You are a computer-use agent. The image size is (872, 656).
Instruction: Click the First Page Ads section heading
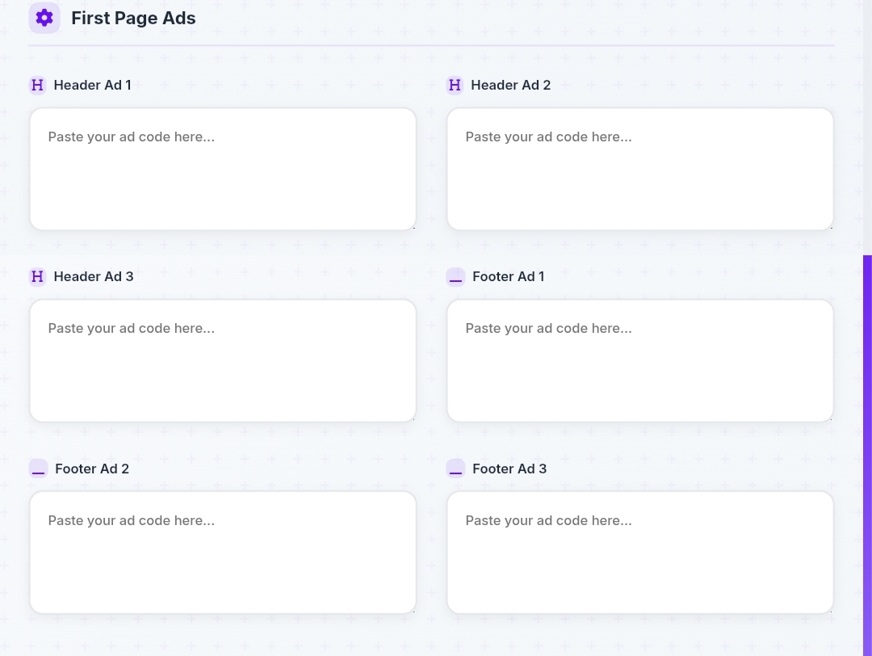133,18
